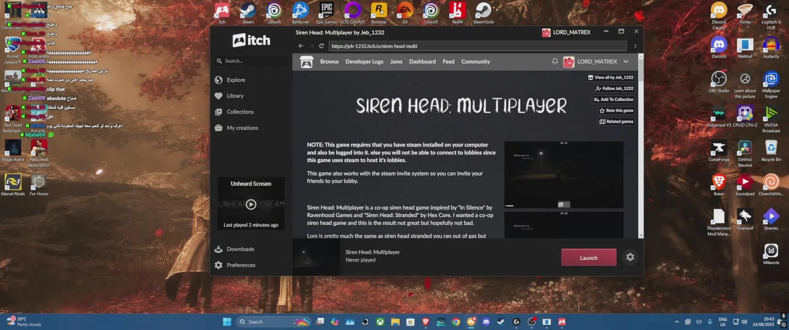Open Vortex desktop shortcut

(x=745, y=13)
